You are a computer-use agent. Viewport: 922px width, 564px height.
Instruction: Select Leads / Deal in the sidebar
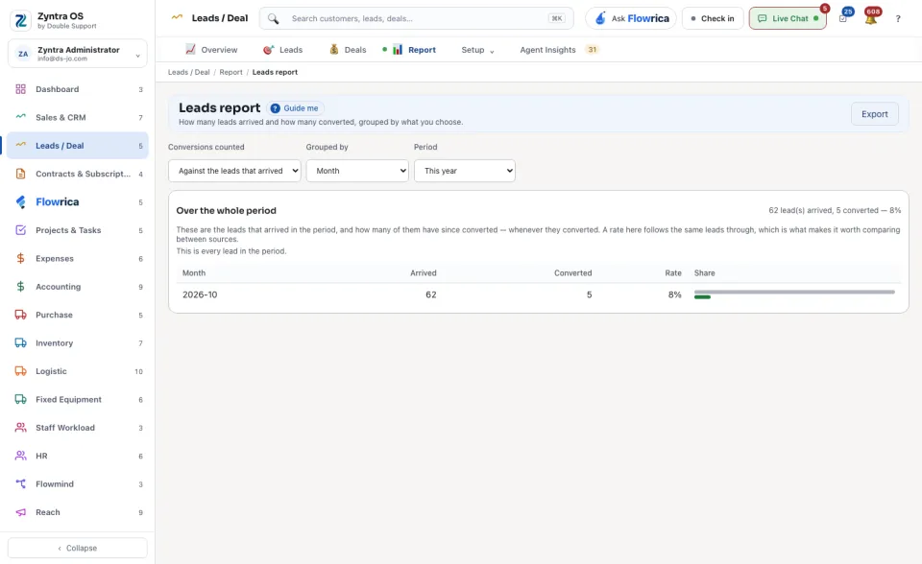click(78, 146)
